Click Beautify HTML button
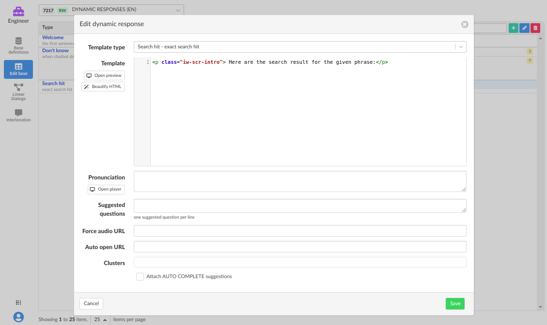 point(103,87)
